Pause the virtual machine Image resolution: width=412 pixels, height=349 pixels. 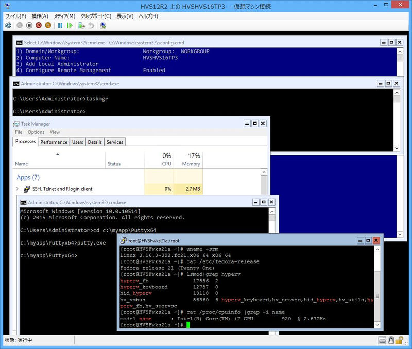(60, 25)
